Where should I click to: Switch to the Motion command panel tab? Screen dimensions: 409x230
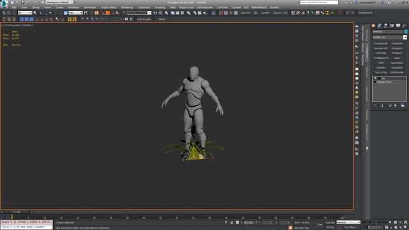click(392, 26)
